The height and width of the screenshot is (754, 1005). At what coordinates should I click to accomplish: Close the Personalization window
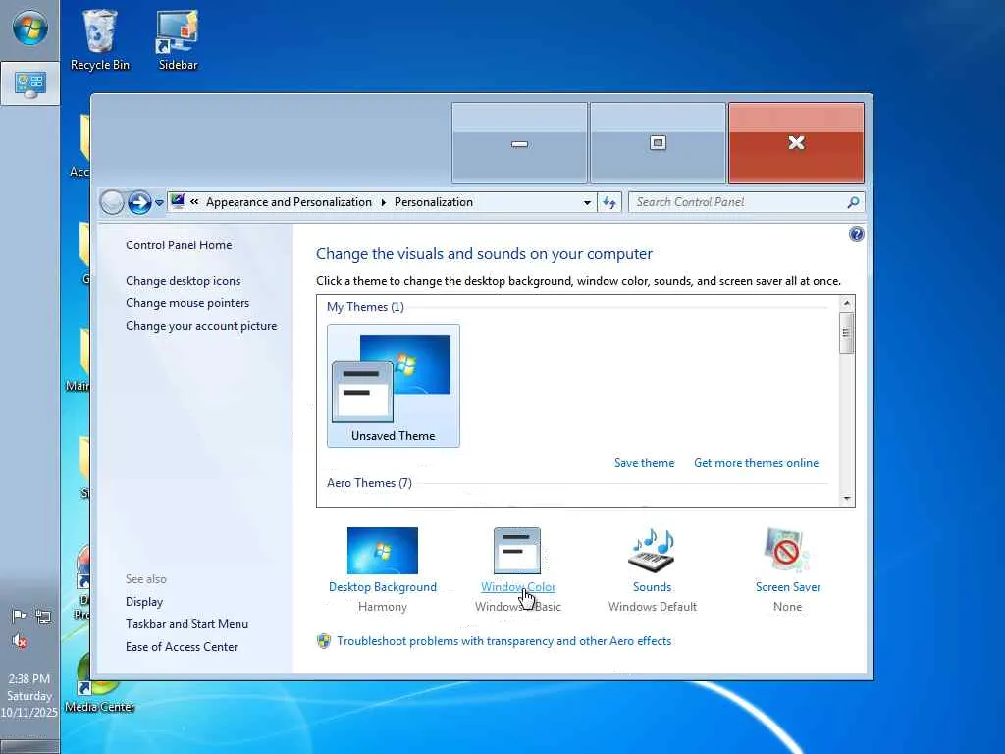(x=796, y=143)
